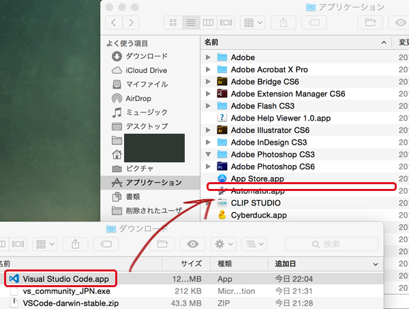Sort Downloads by 種類 column
The width and height of the screenshot is (409, 309).
tap(239, 263)
